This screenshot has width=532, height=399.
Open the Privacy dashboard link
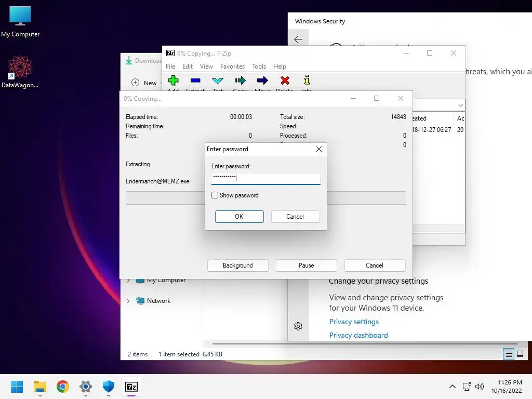tap(358, 335)
